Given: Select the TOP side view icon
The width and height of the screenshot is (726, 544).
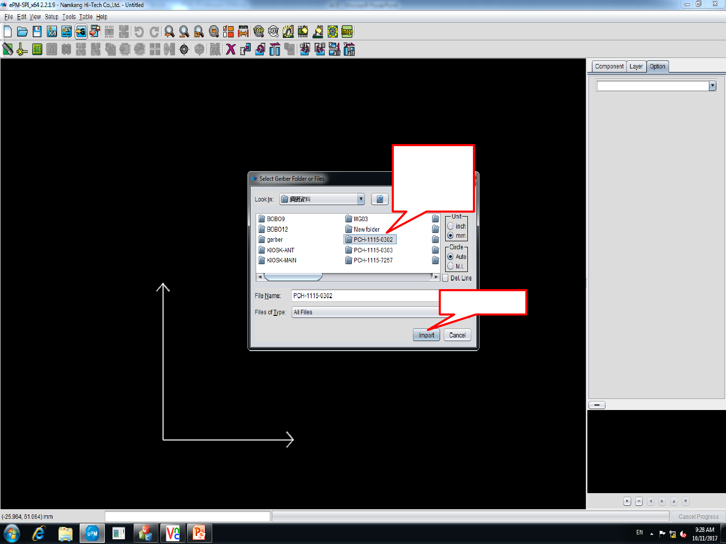Looking at the screenshot, I should pyautogui.click(x=259, y=32).
